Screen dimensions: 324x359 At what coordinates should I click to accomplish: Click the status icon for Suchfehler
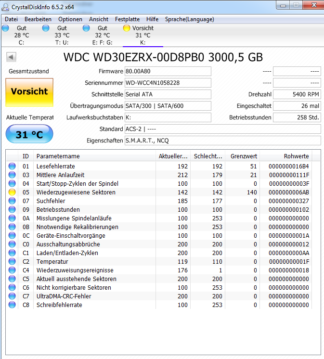[x=12, y=201]
